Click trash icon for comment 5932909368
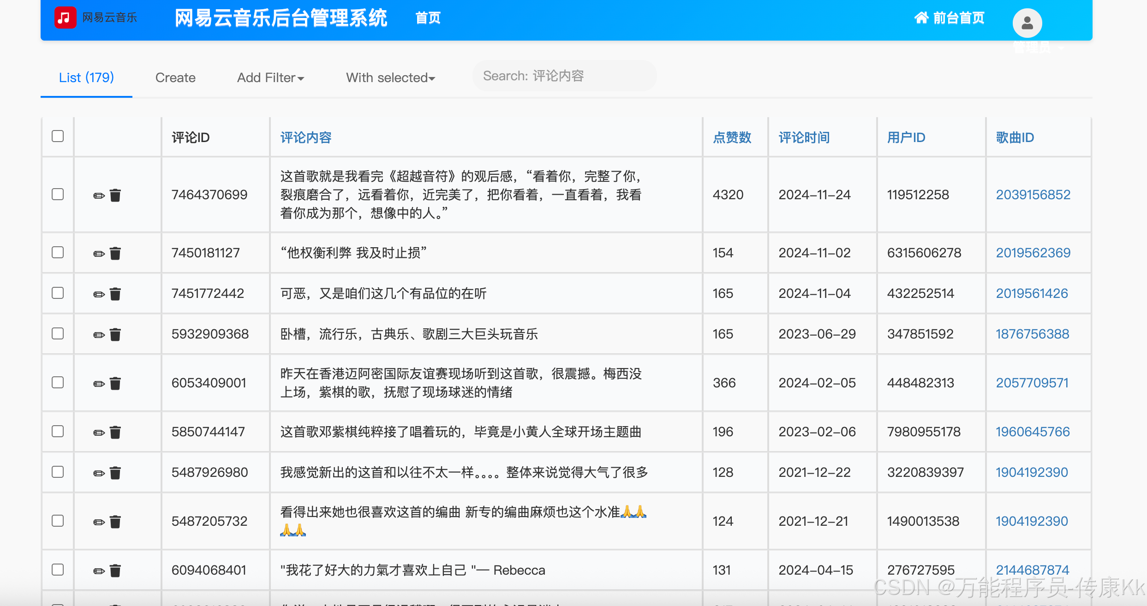Screen dimensions: 1147x606 115,335
